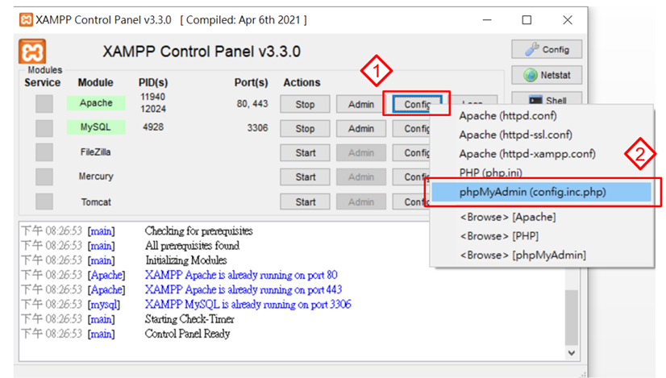Click the FileZilla row Config button
This screenshot has height=378, width=666.
coord(411,152)
